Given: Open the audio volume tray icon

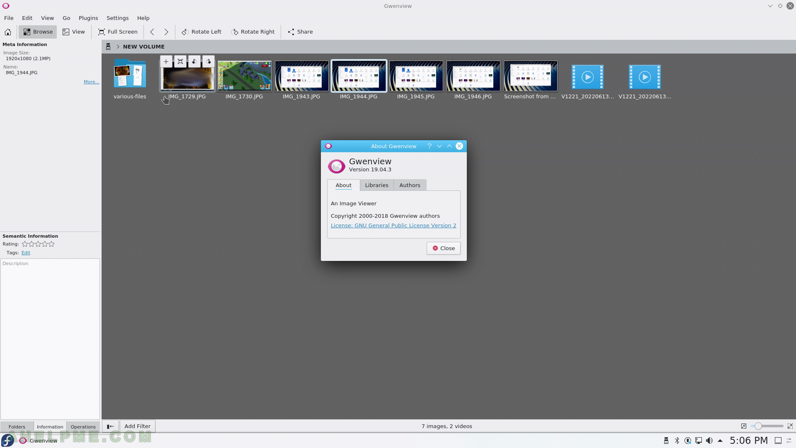Looking at the screenshot, I should 709,441.
